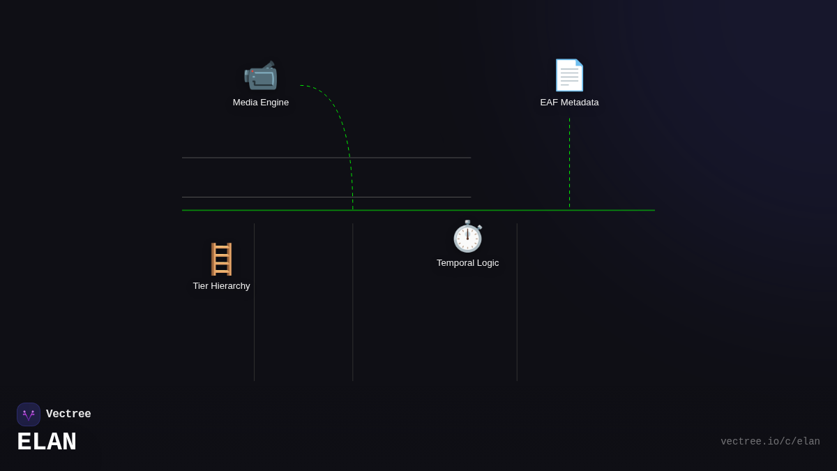
Task: Click the Media Engine video camera icon
Action: 260,75
